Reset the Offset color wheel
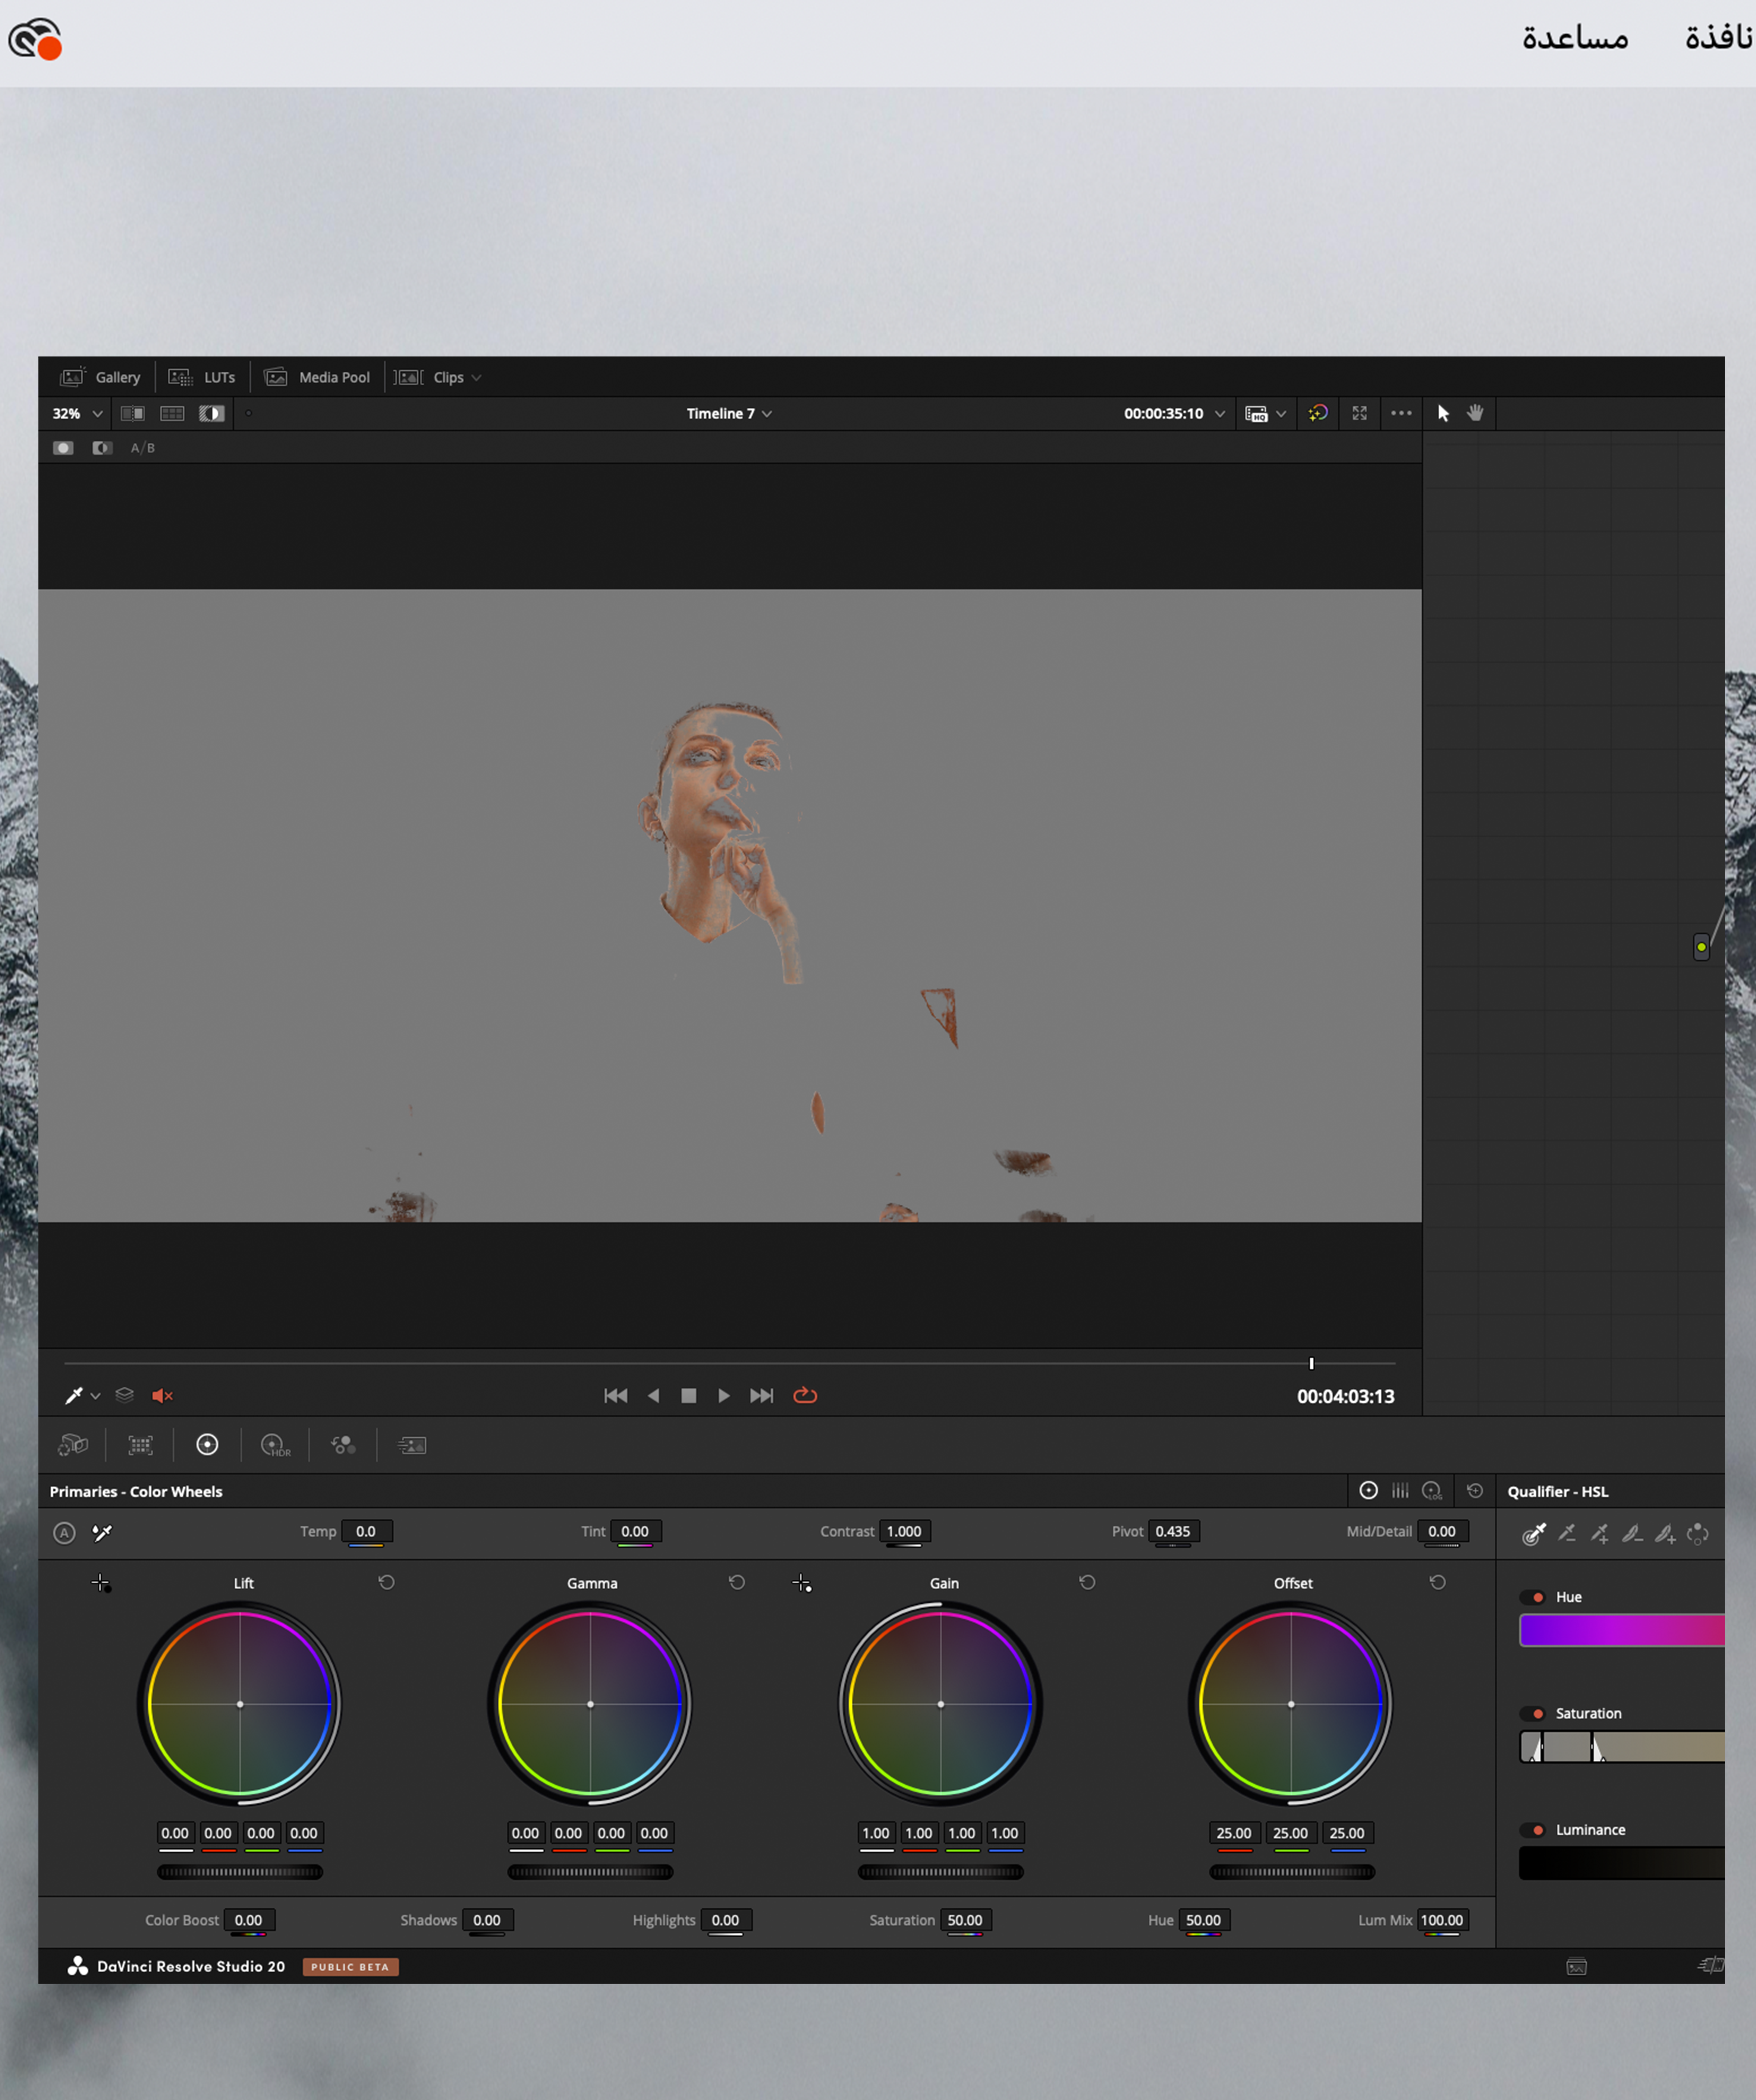 [x=1437, y=1582]
